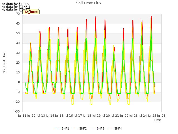
Task: Click the Jul 25 date tick label
Action: [152, 116]
